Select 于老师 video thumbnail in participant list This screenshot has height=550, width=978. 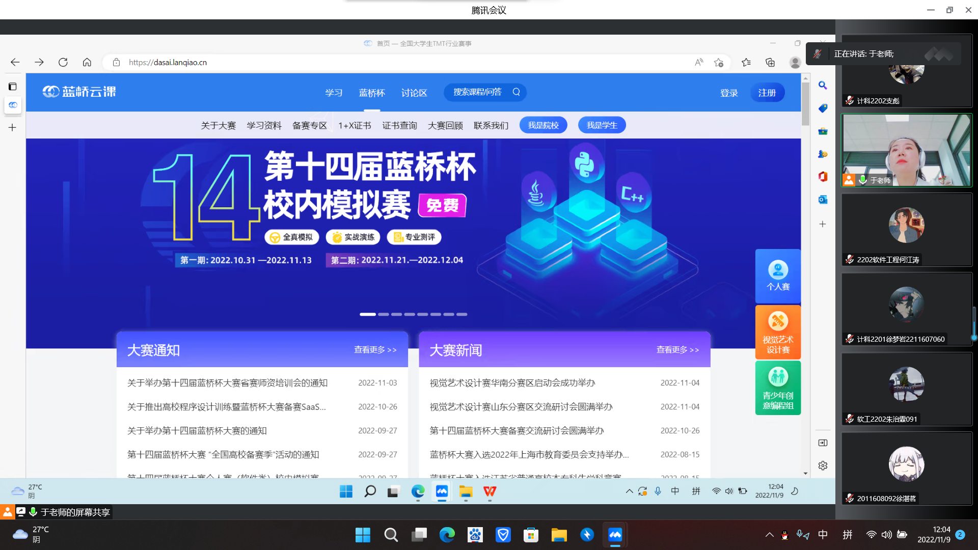[x=906, y=150]
